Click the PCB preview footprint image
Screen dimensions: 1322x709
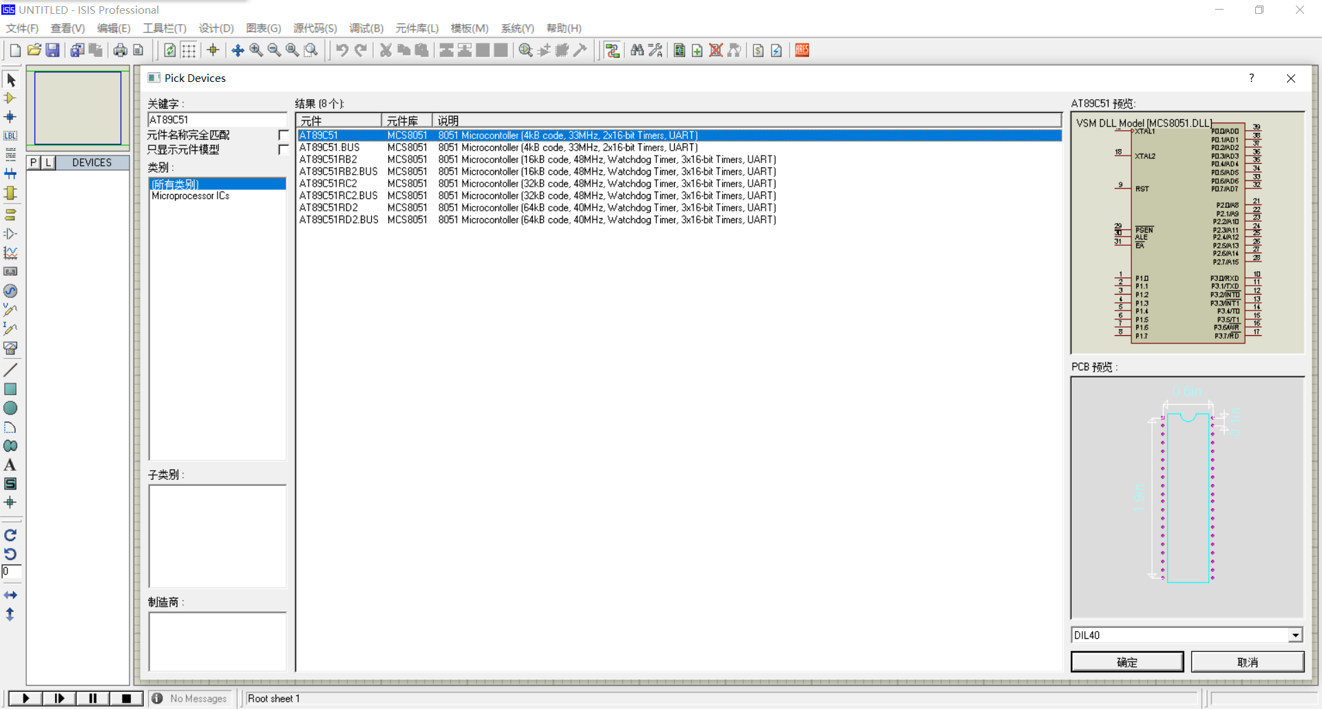pyautogui.click(x=1188, y=497)
